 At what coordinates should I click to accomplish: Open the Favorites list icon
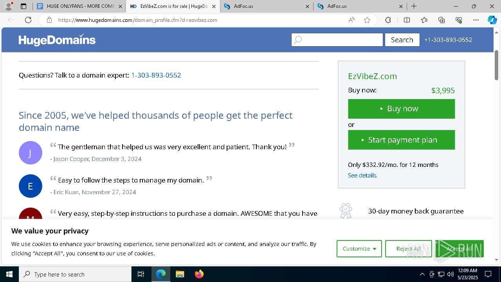pos(424,20)
